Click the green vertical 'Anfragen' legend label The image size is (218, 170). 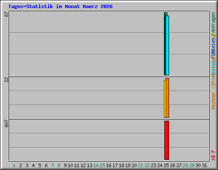213,23
